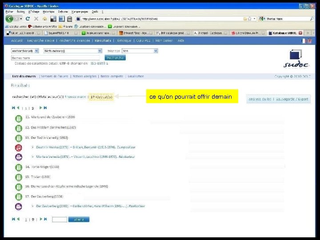Click the book icon for Der Zauberberg (1924)
The height and width of the screenshot is (240, 320).
(x=19, y=197)
